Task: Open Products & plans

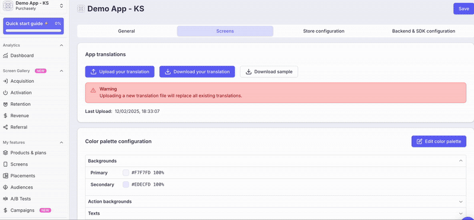Action: tap(28, 153)
